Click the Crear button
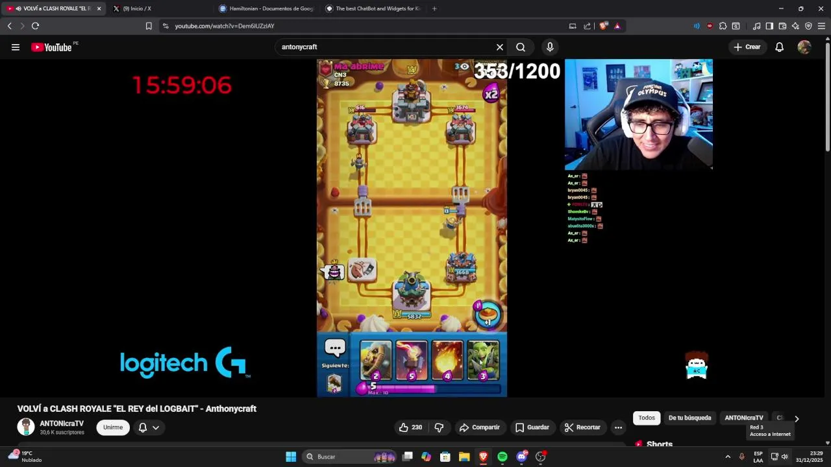 pyautogui.click(x=747, y=47)
